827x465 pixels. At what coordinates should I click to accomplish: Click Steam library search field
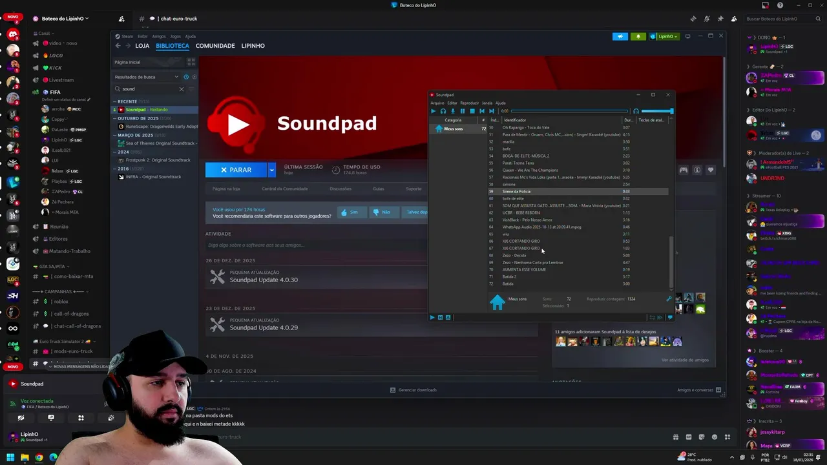click(x=149, y=88)
